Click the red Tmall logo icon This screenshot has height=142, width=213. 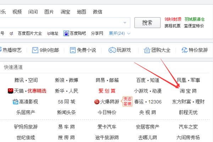(10, 91)
